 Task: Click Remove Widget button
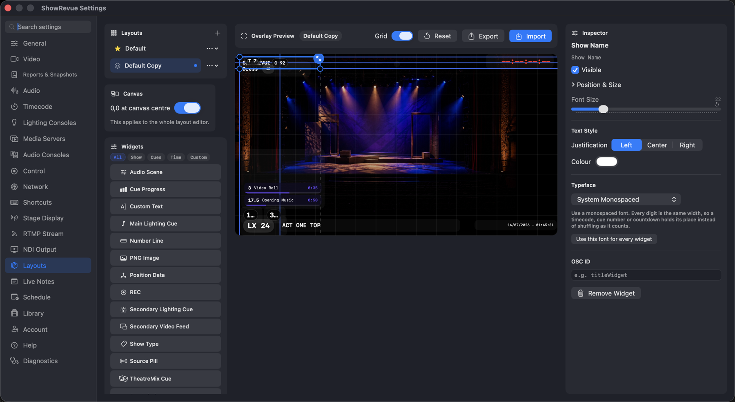(x=606, y=293)
